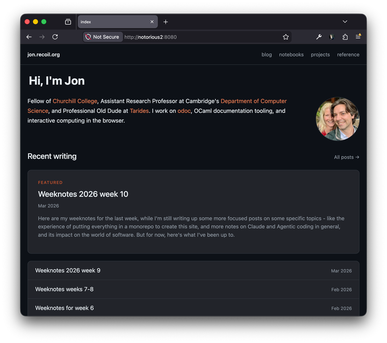This screenshot has width=387, height=343.
Task: Close the index tab
Action: 152,22
